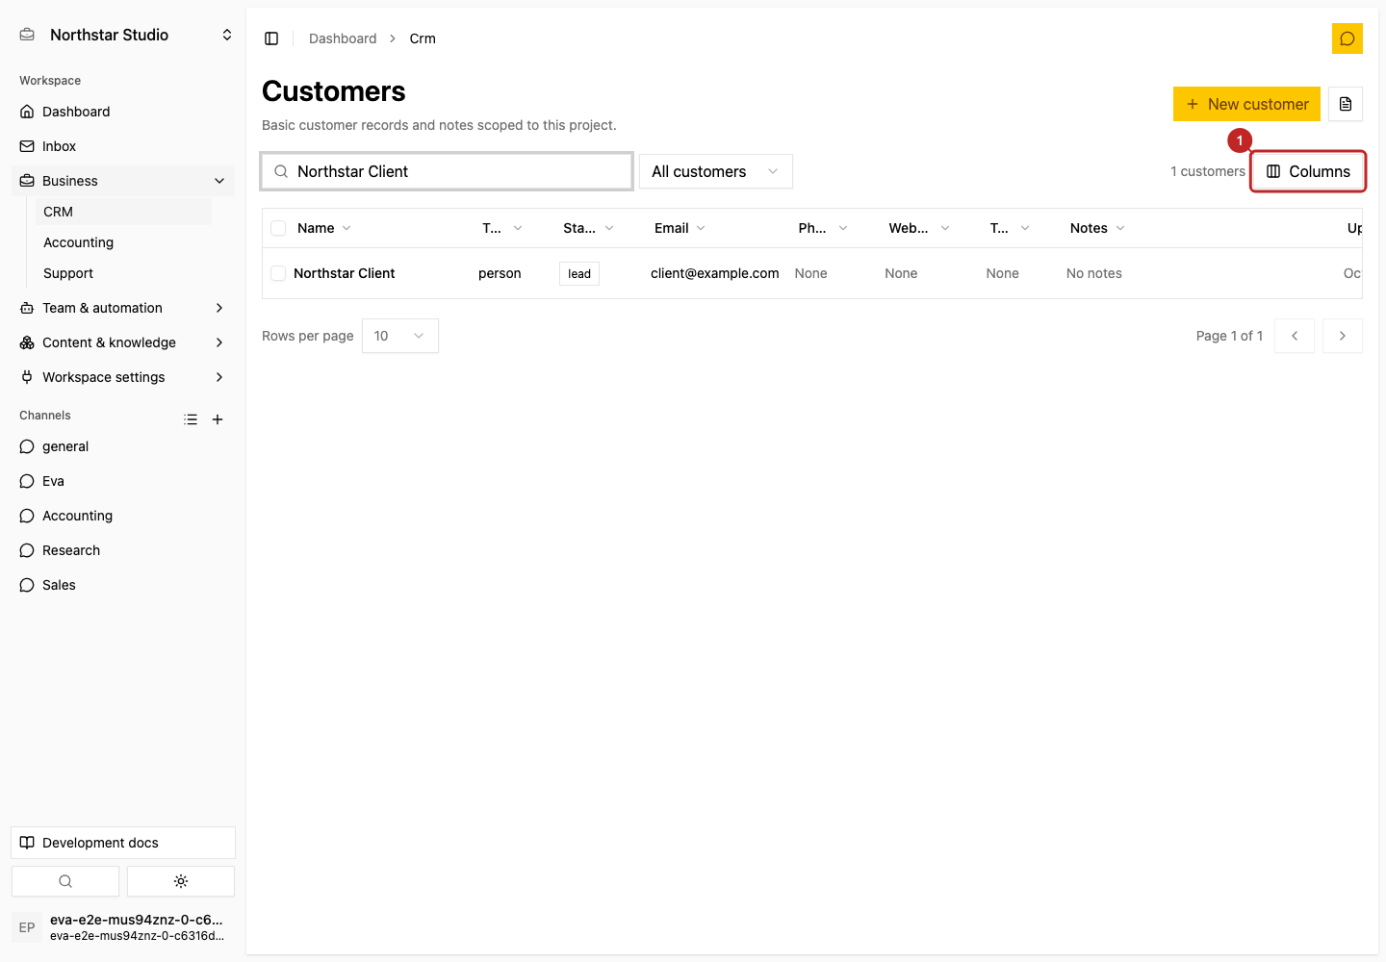Toggle theme with the sun icon
Viewport: 1386px width, 962px height.
point(181,881)
